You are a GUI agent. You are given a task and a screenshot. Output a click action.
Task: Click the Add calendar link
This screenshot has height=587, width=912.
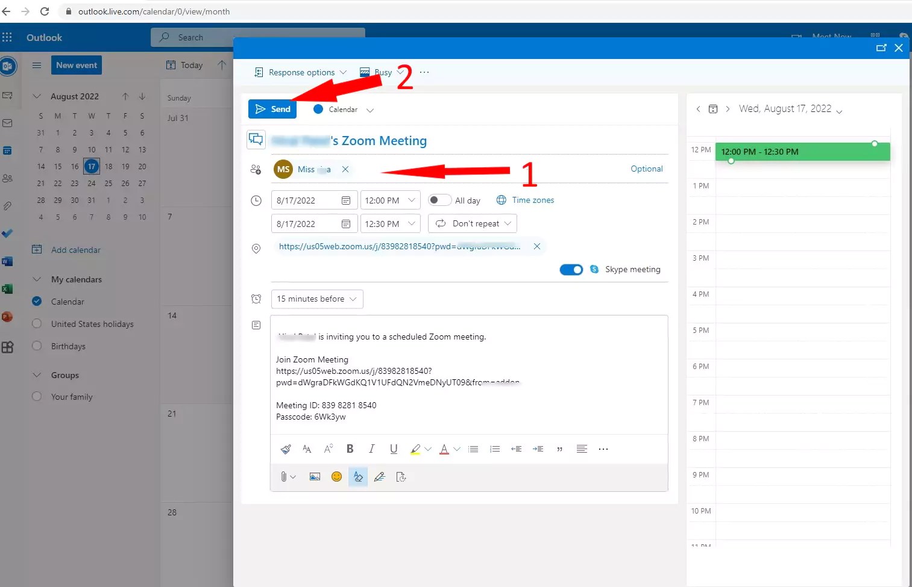(x=75, y=249)
